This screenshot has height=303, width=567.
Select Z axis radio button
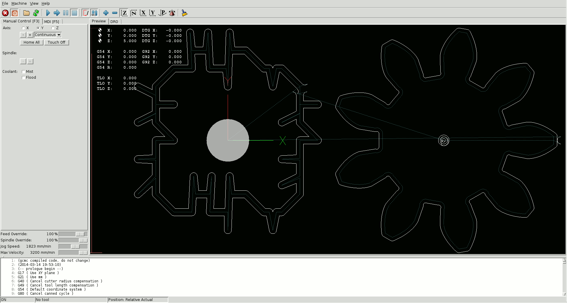pos(53,28)
